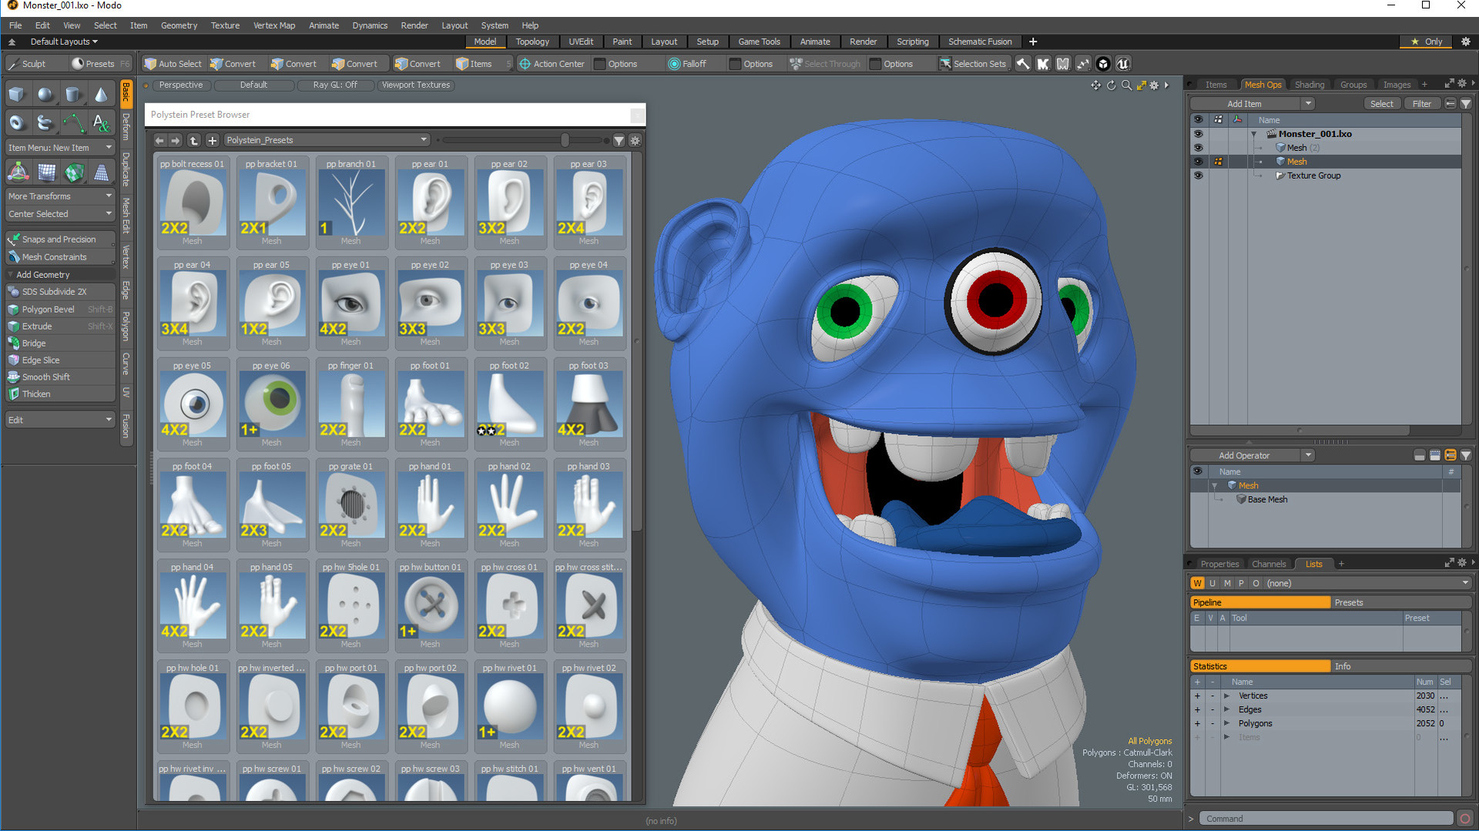Toggle visibility of the Texture Group item
1479x831 pixels.
(1199, 176)
